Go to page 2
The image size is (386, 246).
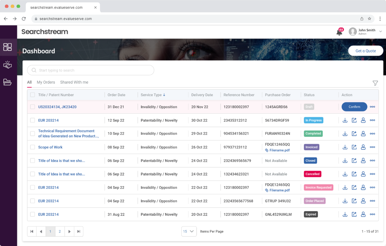pos(60,231)
